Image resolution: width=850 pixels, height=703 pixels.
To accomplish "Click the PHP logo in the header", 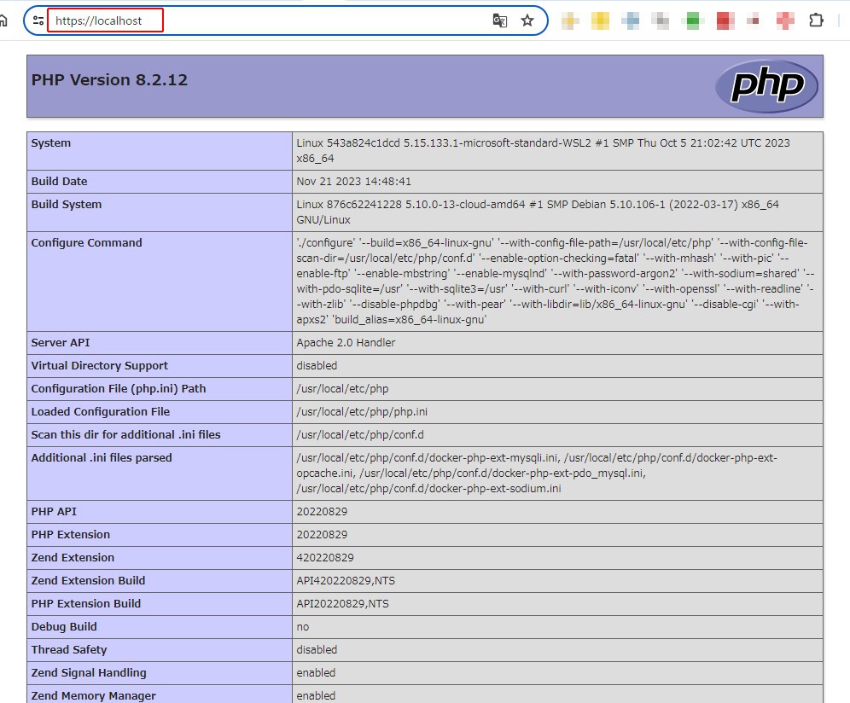I will 766,86.
